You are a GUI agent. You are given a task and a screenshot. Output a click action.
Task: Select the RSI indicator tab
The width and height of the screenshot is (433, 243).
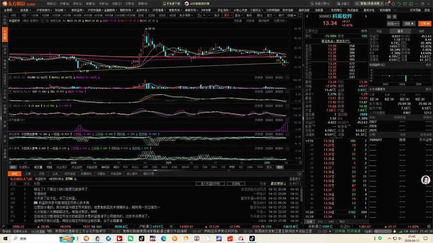(125, 167)
